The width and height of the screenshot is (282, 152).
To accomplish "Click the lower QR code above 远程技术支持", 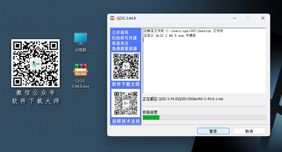I will [x=126, y=103].
